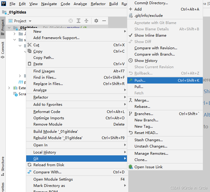Image resolution: width=210 pixels, height=192 pixels.
Task: Click the green Push arrow icon
Action: click(131, 81)
